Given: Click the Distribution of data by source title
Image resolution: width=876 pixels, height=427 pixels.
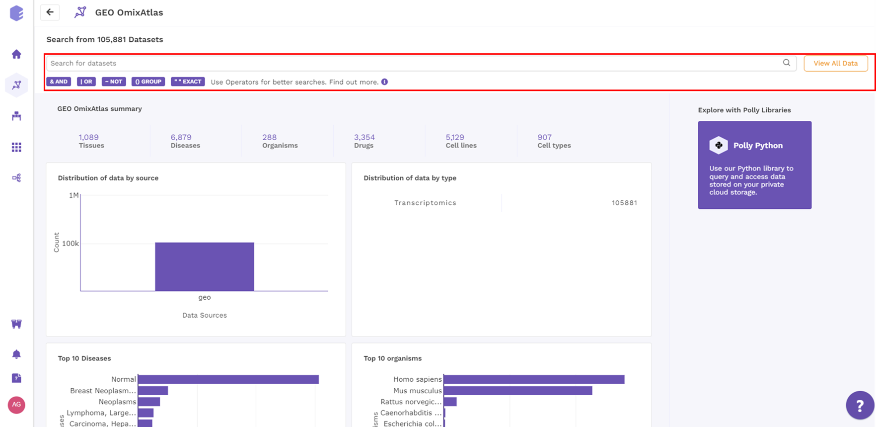Looking at the screenshot, I should tap(108, 178).
